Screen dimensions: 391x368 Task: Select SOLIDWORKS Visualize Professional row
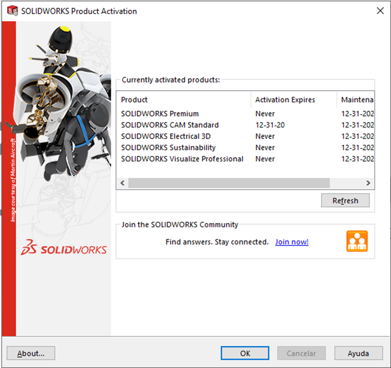coord(245,159)
